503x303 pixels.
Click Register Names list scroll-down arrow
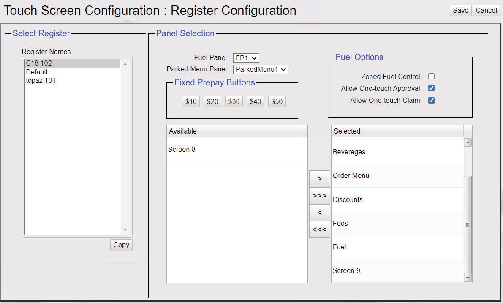click(125, 230)
